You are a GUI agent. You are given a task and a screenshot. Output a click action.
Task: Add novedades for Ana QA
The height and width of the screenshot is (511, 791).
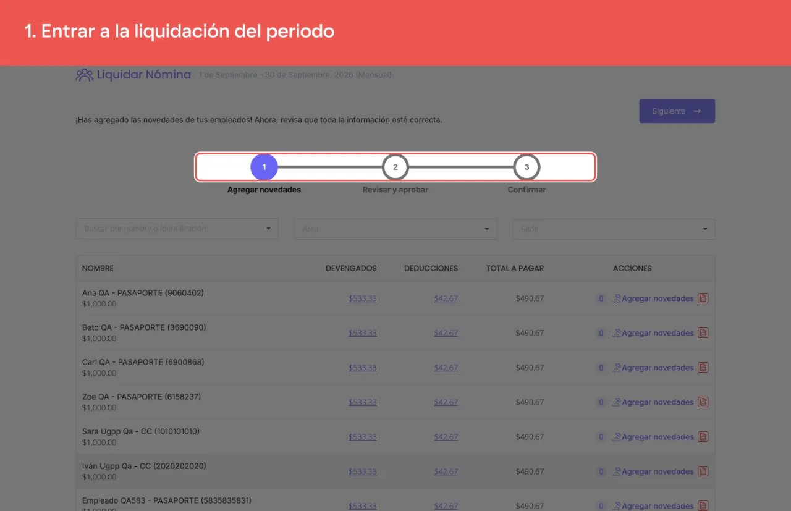[x=653, y=298]
